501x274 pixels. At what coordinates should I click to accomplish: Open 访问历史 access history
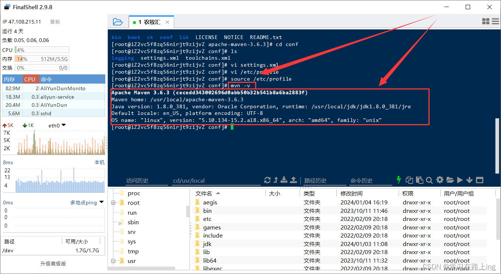click(x=137, y=180)
